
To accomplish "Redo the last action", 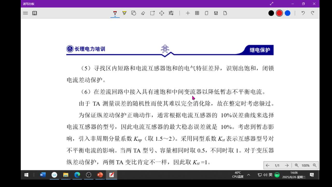I will pyautogui.click(x=313, y=13).
